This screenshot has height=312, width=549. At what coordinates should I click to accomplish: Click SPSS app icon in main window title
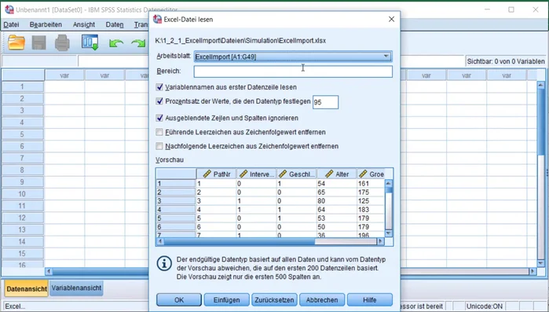(9, 9)
